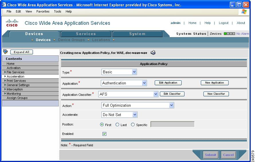Viewport: 255px width, 162px height.
Task: Click the print icon beside doc-waas-wae
Action: coord(153,52)
